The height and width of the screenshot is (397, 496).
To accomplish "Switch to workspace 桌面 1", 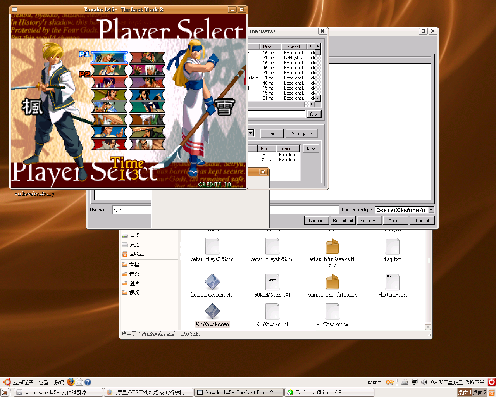I will [x=465, y=392].
